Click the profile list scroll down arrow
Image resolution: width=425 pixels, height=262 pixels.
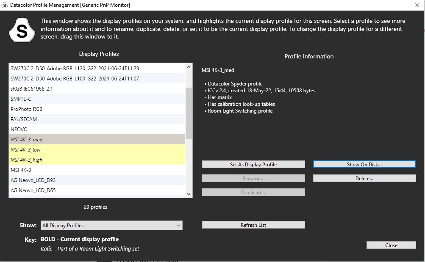pos(189,194)
